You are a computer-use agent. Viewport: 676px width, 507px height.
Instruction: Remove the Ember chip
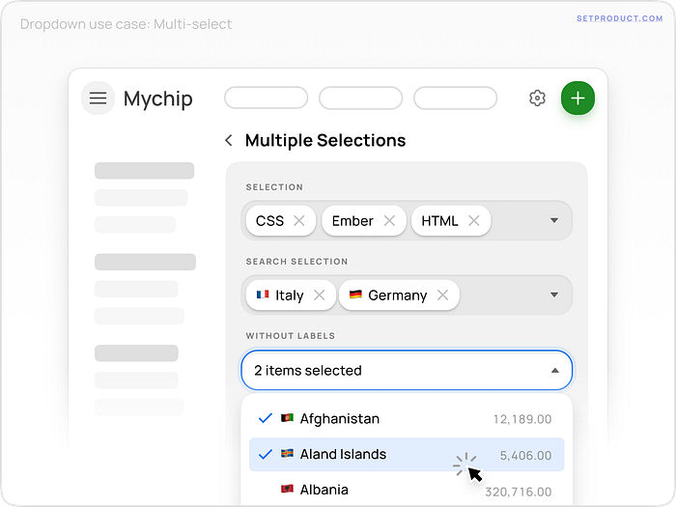click(x=389, y=221)
